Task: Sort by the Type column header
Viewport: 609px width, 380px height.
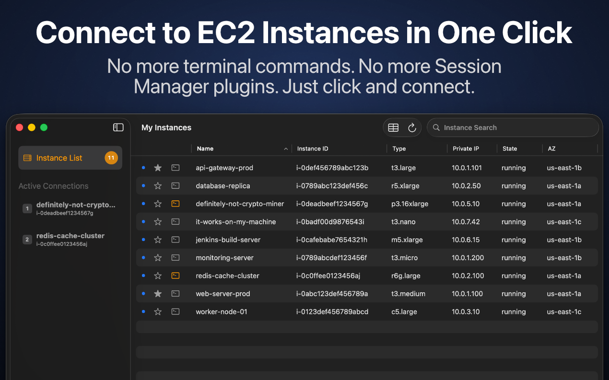Action: click(399, 149)
